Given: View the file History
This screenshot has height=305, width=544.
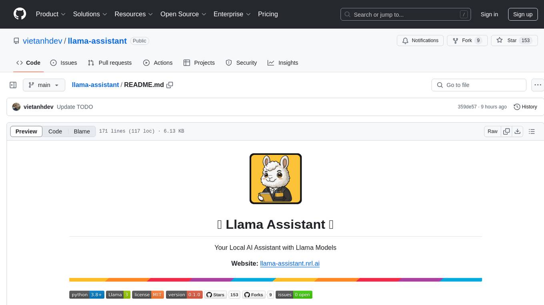Looking at the screenshot, I should click(x=525, y=107).
